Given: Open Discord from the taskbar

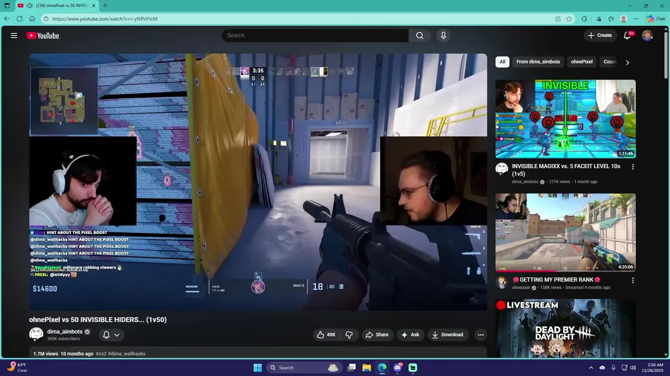Looking at the screenshot, I should click(x=398, y=368).
